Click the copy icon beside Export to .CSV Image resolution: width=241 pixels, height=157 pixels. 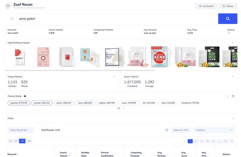[167, 130]
